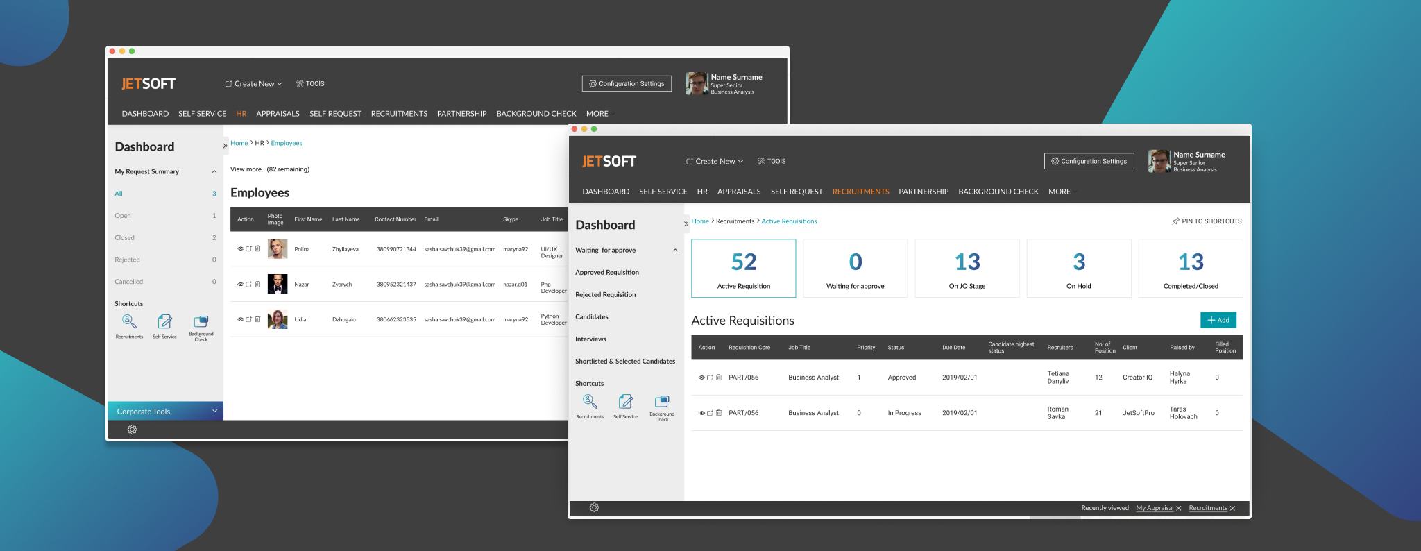Follow the Home breadcrumb in the Recruitments window
Image resolution: width=1421 pixels, height=551 pixels.
coord(700,221)
